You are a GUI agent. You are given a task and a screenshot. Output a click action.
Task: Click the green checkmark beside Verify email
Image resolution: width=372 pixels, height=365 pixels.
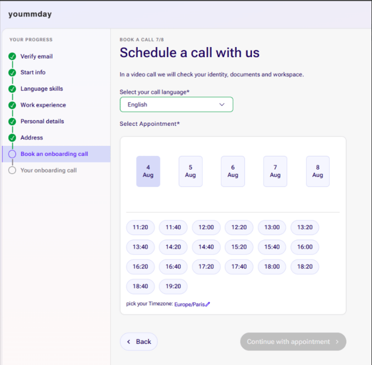12,57
